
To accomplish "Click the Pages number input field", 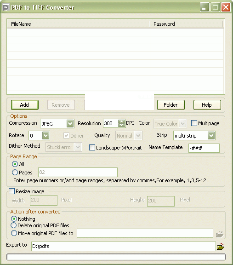I will (78, 172).
